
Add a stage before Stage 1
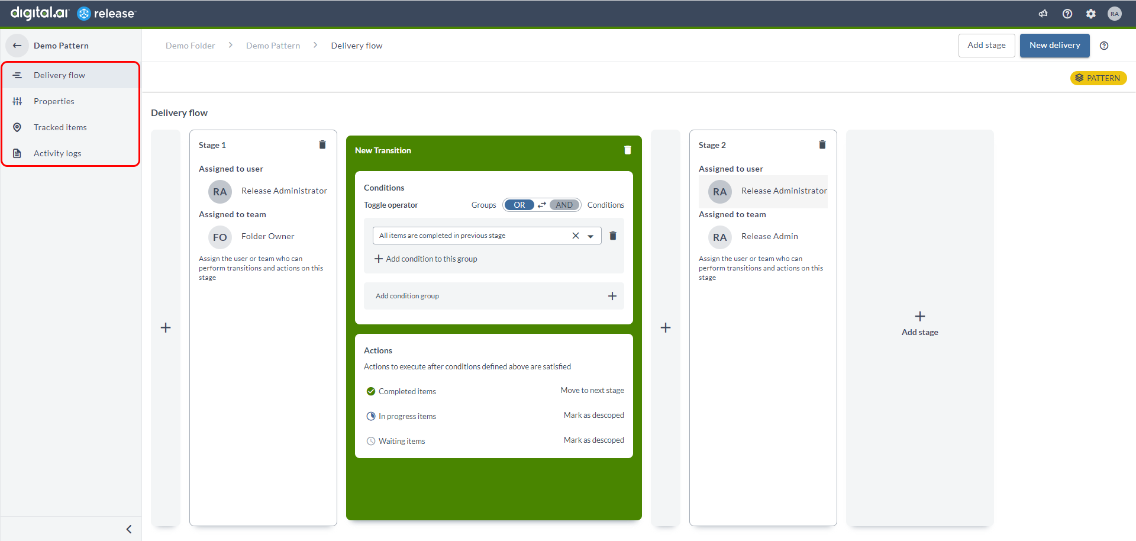click(166, 328)
